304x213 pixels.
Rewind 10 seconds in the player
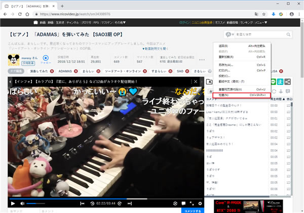click(x=92, y=203)
